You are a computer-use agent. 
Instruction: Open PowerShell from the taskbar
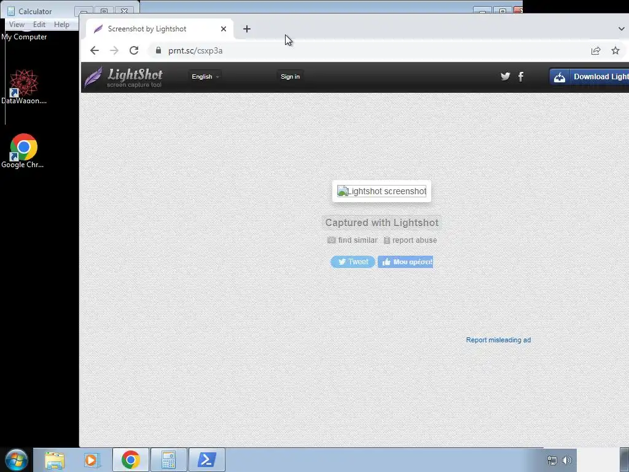pyautogui.click(x=206, y=460)
